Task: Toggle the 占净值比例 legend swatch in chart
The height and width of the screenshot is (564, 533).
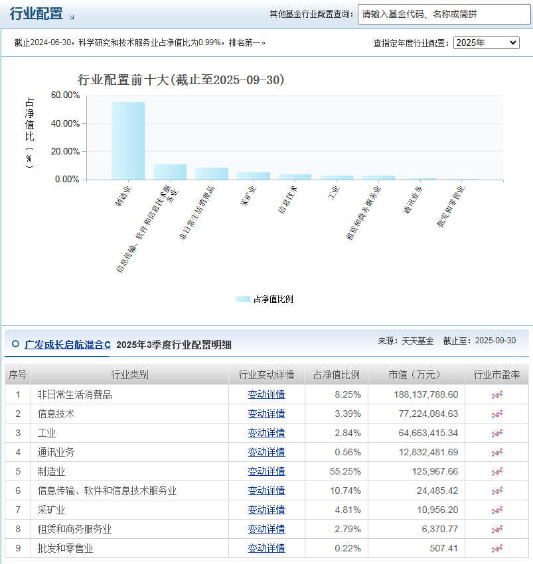Action: click(243, 300)
